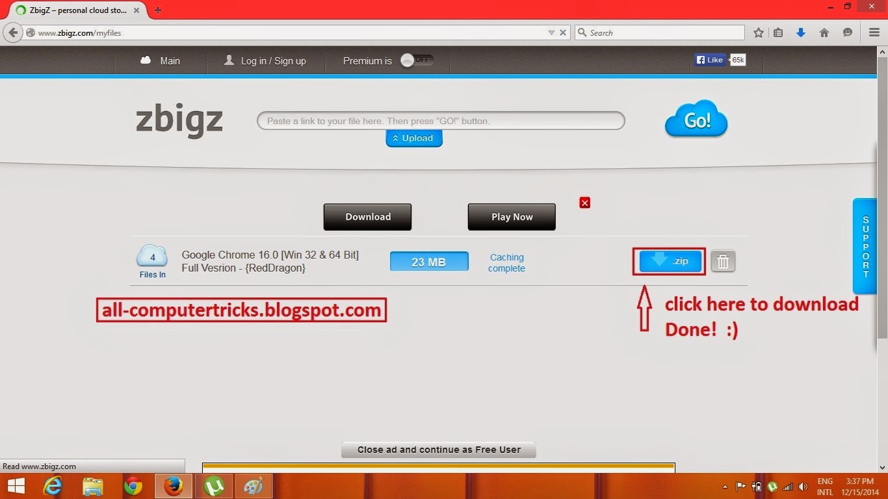Open Action Center flag icon in tray
The width and height of the screenshot is (888, 499).
(741, 486)
